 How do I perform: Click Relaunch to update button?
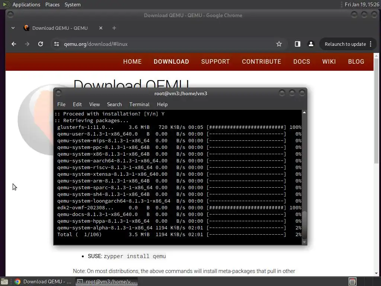tap(345, 44)
